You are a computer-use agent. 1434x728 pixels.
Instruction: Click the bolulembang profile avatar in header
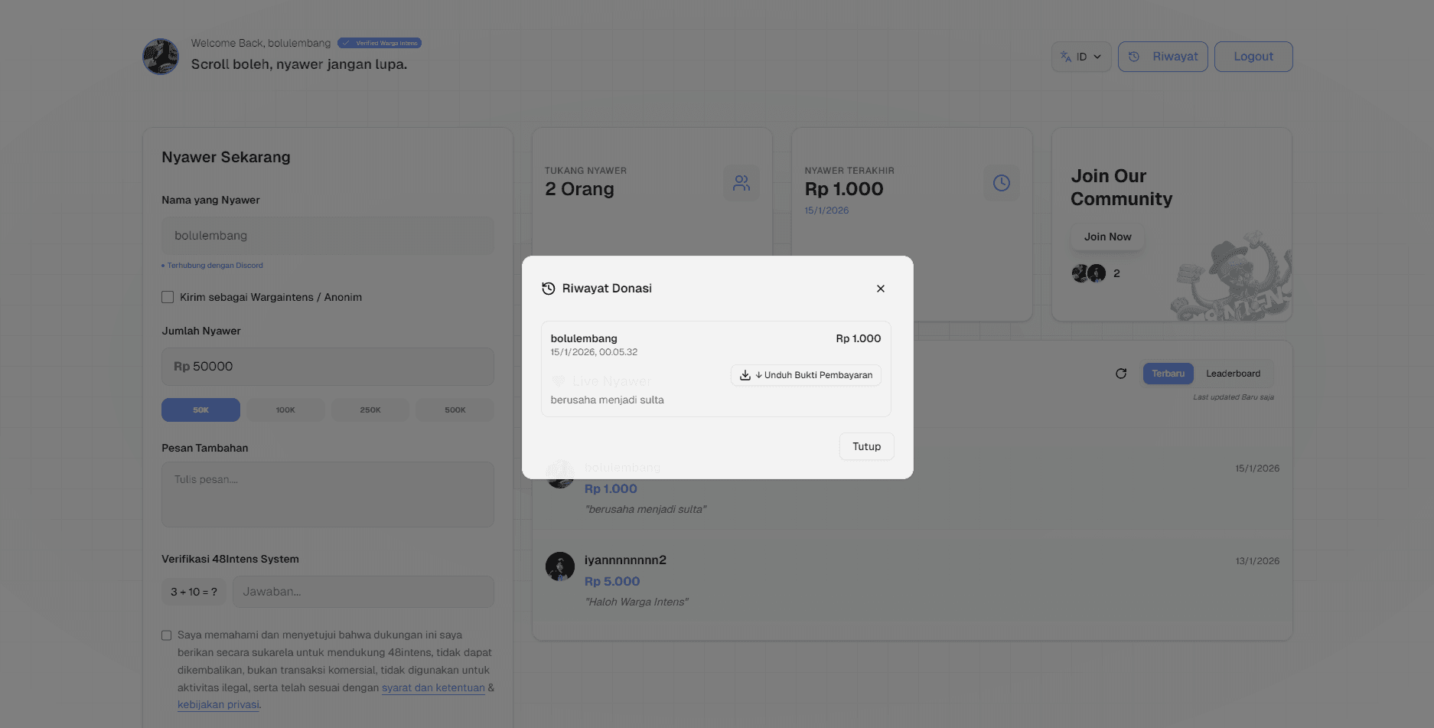point(161,57)
